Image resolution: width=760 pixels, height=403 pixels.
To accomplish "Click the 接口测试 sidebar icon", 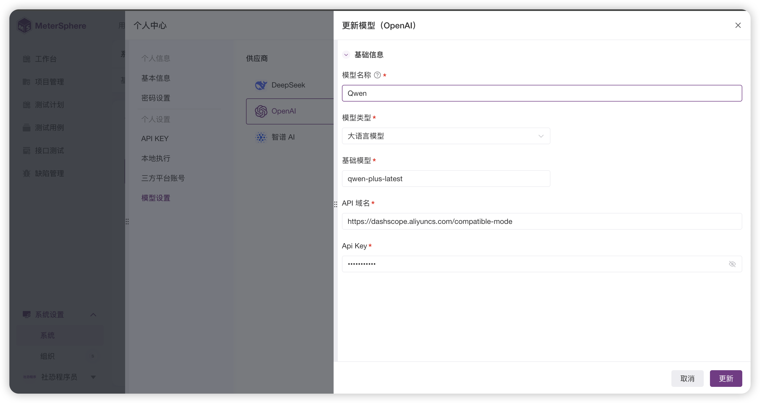I will point(27,150).
